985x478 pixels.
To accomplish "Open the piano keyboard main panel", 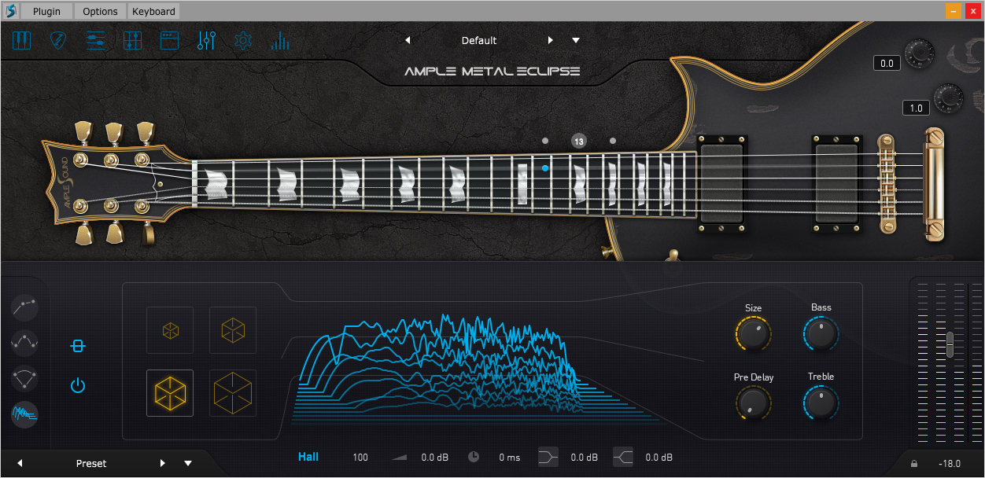I will click(21, 40).
